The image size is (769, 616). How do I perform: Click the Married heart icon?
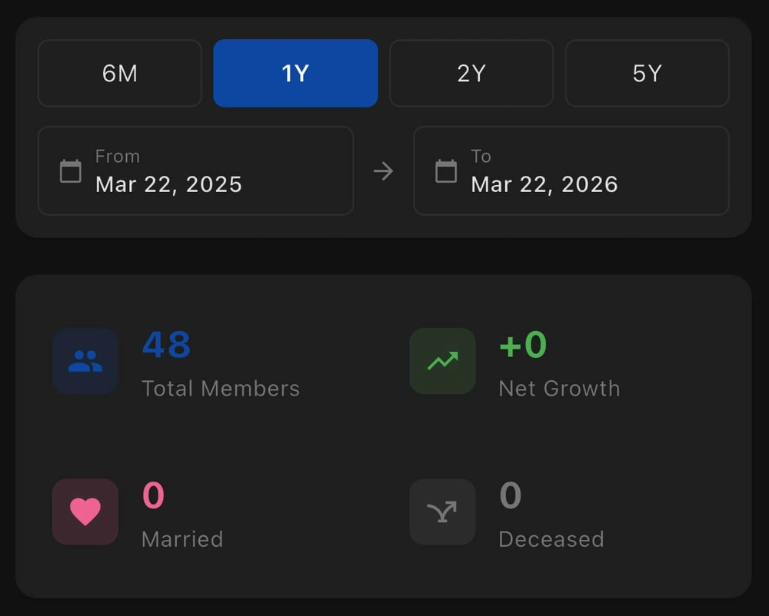[85, 512]
